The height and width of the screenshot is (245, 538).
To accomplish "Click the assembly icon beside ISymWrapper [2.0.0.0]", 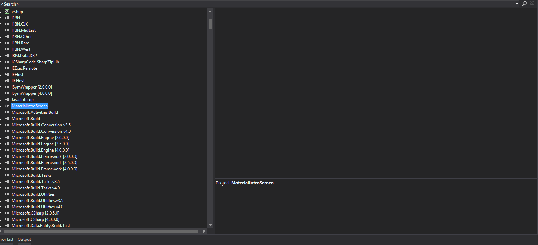I will pyautogui.click(x=7, y=87).
